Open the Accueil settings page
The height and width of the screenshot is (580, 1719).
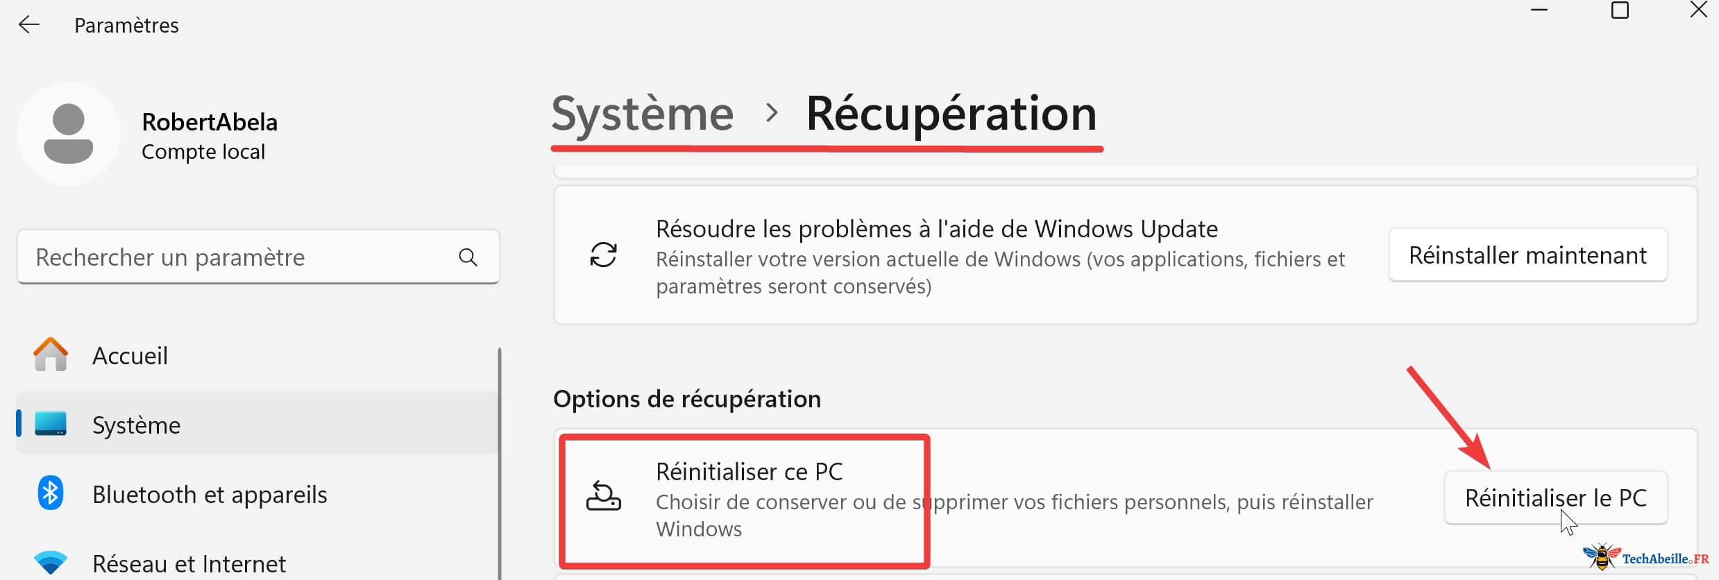pyautogui.click(x=130, y=356)
